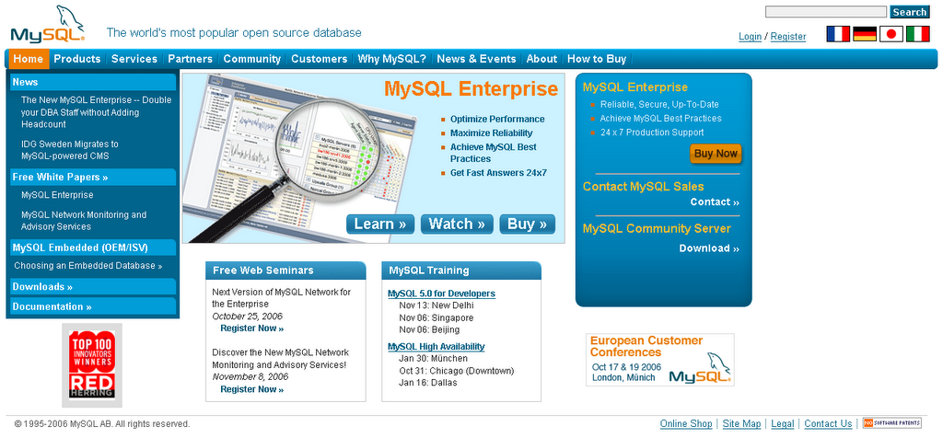Image resolution: width=943 pixels, height=438 pixels.
Task: Open IDG Sweden Migrates news item
Action: tap(70, 150)
